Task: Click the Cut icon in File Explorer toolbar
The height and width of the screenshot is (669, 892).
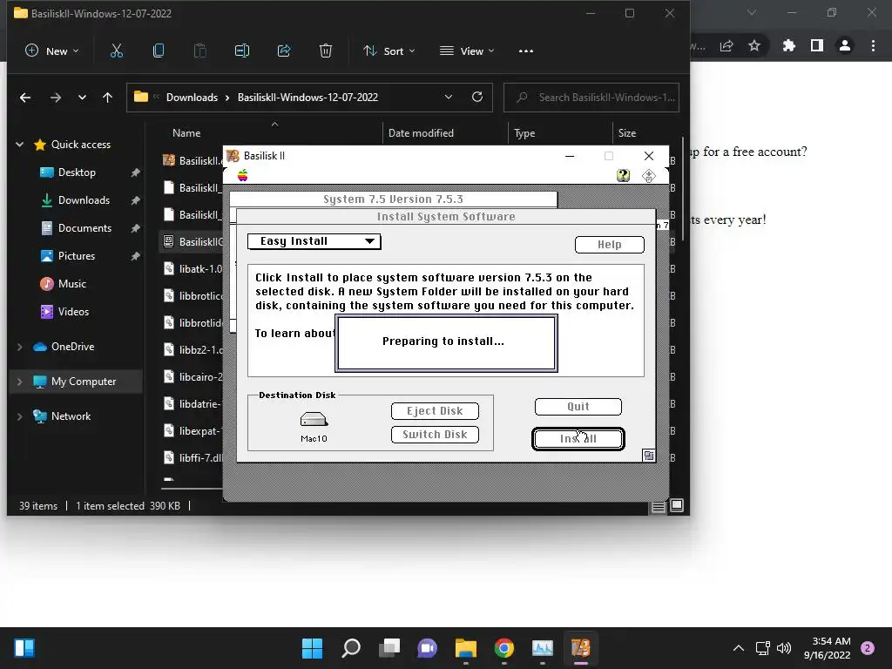Action: (116, 51)
